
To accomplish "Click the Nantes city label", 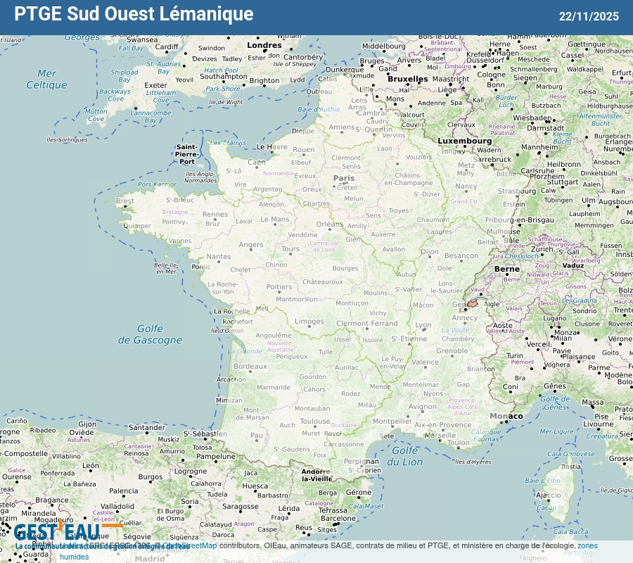I will 218,257.
